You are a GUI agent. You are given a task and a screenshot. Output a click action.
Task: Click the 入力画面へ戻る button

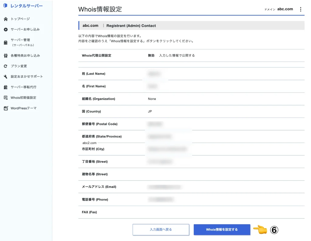click(161, 230)
